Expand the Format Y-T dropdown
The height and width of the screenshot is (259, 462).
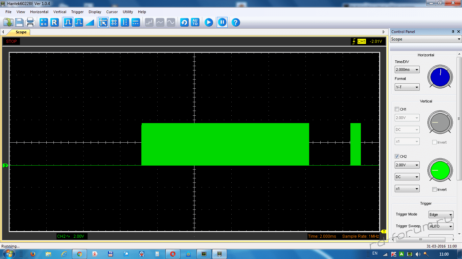point(407,87)
